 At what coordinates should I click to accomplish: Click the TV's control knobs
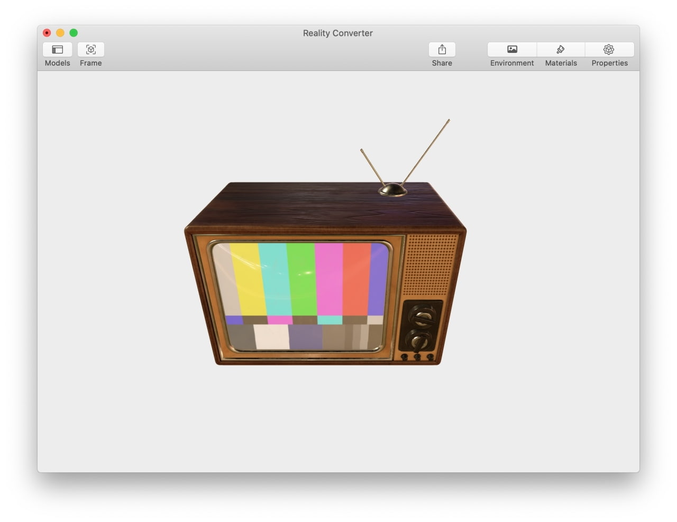coord(420,328)
